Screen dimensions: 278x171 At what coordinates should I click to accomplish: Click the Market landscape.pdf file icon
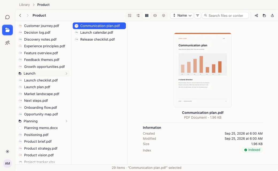(20, 94)
